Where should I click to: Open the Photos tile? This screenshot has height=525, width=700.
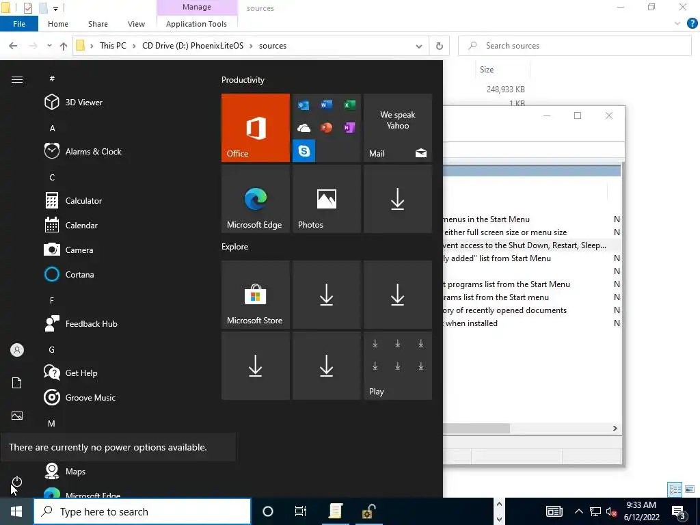(x=326, y=199)
